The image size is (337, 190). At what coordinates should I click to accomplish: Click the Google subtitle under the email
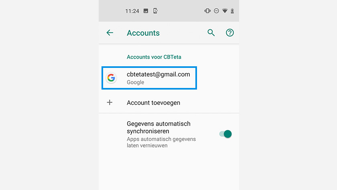tap(136, 82)
